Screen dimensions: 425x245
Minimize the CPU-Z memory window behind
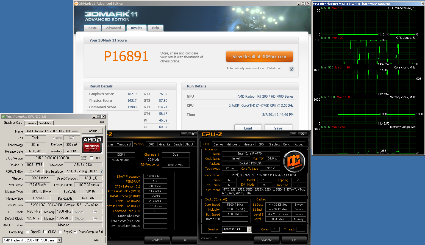(184, 134)
